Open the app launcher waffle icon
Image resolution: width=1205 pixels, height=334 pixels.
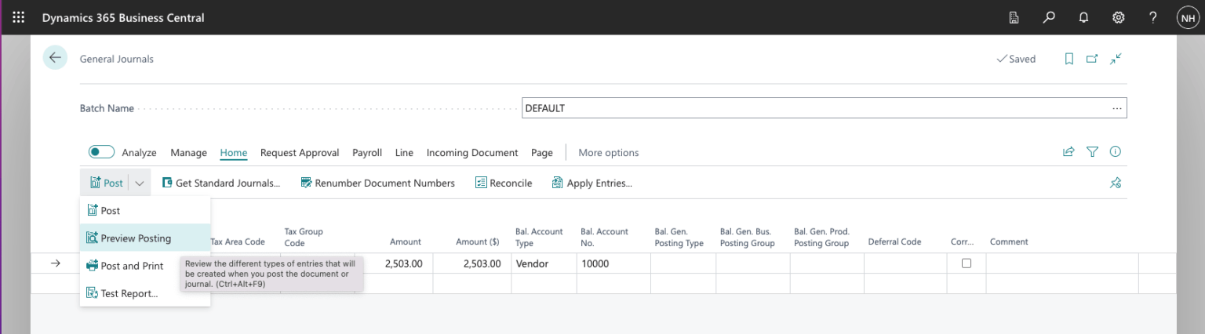coord(18,17)
